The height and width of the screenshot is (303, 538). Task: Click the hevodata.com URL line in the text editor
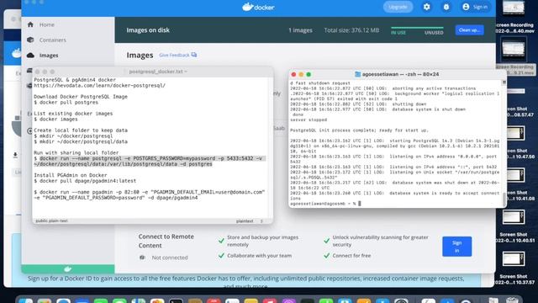pos(99,86)
